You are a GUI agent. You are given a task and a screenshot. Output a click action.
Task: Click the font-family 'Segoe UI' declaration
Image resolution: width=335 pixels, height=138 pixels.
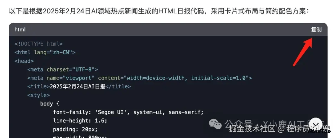(x=128, y=112)
